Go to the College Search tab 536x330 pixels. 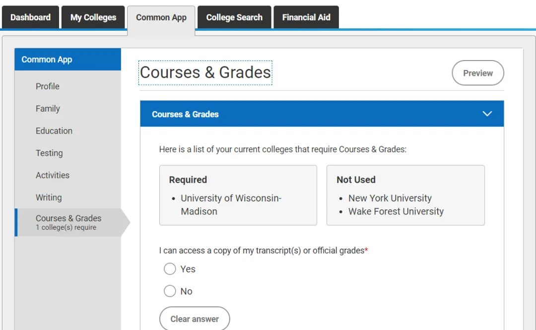(234, 17)
